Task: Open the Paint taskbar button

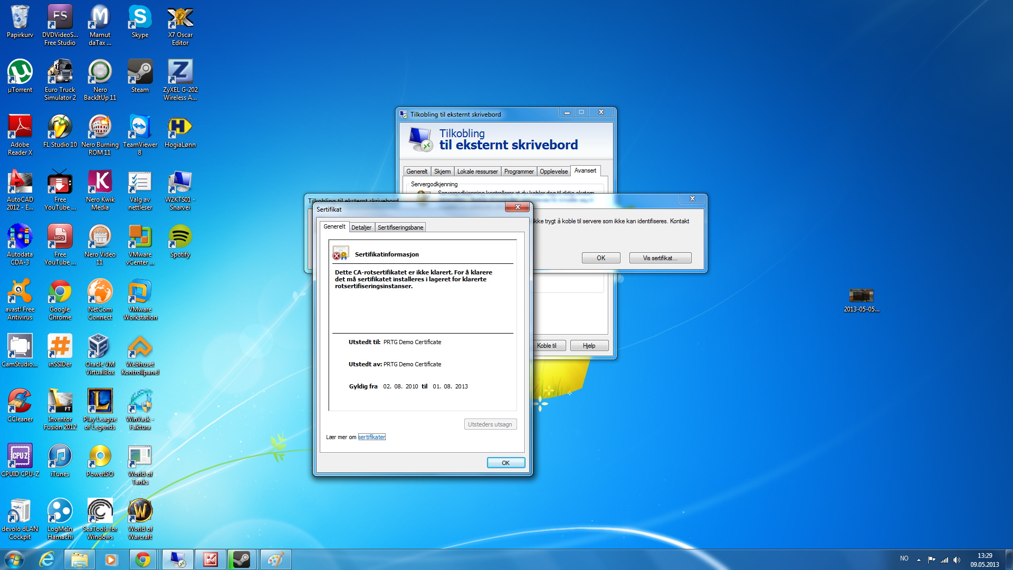Action: pos(275,559)
